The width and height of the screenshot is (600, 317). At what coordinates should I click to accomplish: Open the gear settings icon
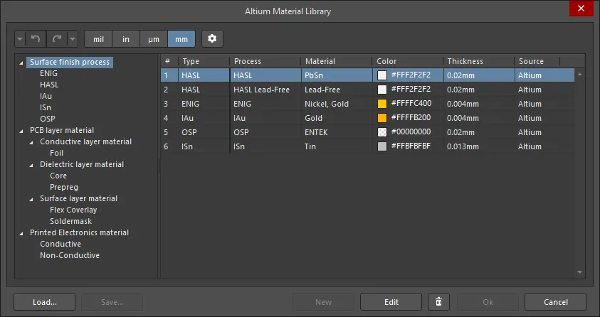[212, 38]
